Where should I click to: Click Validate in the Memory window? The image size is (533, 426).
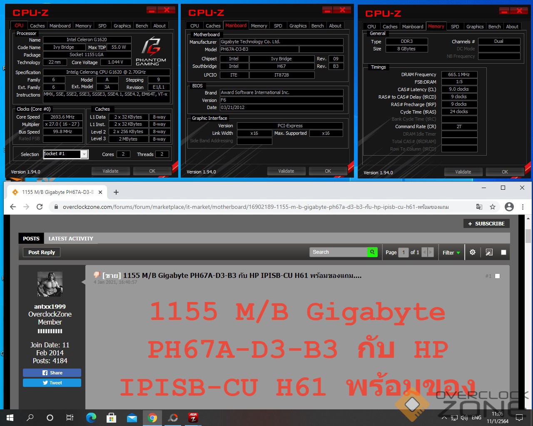[x=463, y=172]
